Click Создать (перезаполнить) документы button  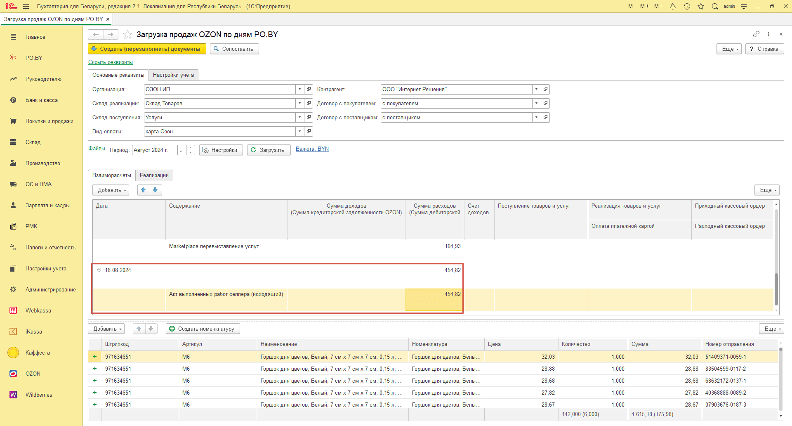point(147,49)
